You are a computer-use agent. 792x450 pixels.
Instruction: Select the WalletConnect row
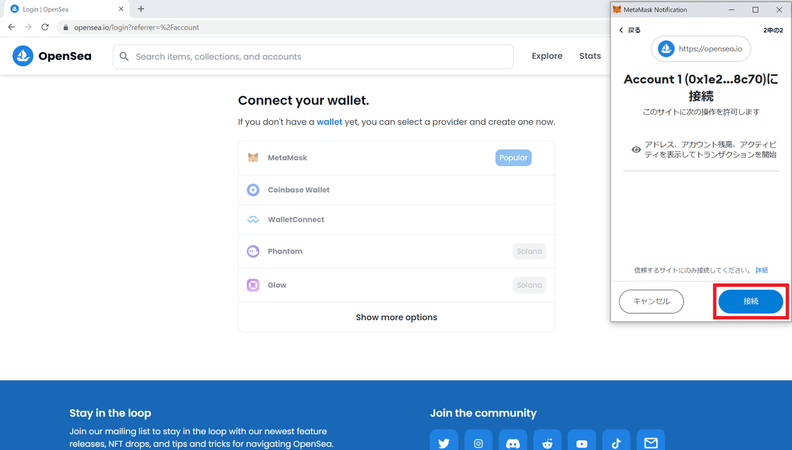point(397,220)
